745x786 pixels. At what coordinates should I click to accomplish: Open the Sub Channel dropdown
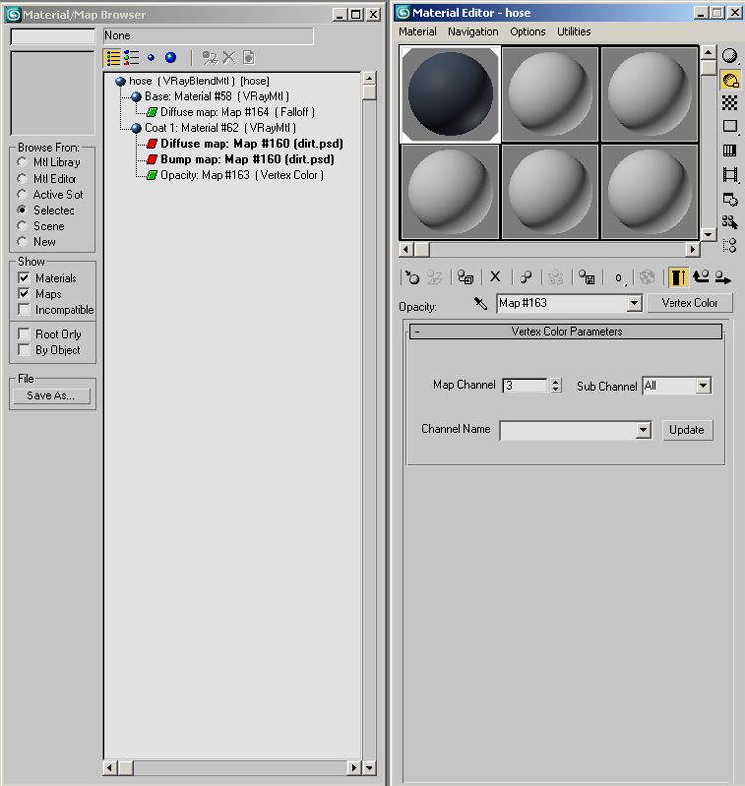703,386
